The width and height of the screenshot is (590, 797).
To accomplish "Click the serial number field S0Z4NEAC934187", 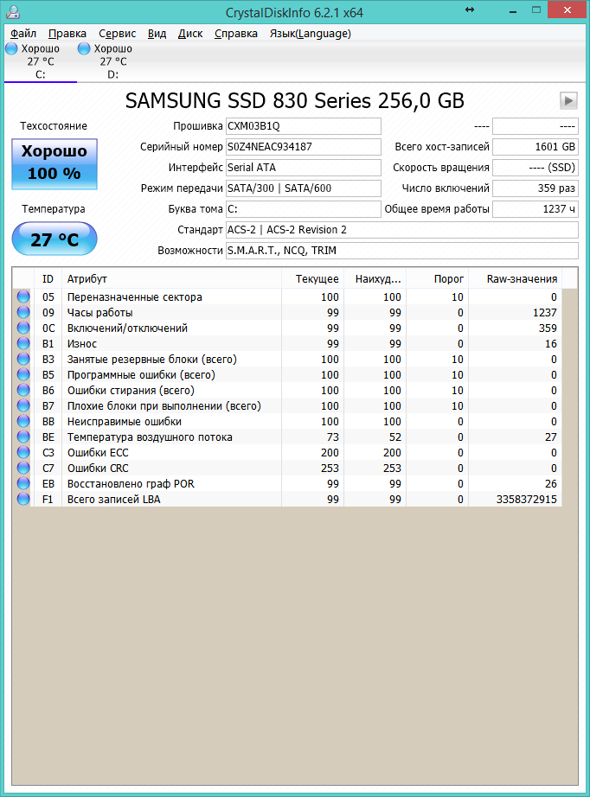I will pyautogui.click(x=303, y=147).
